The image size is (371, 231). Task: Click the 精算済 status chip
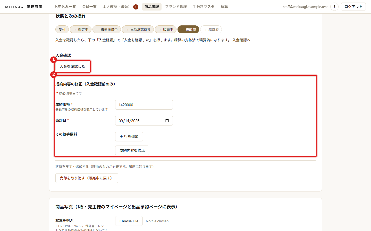point(211,30)
